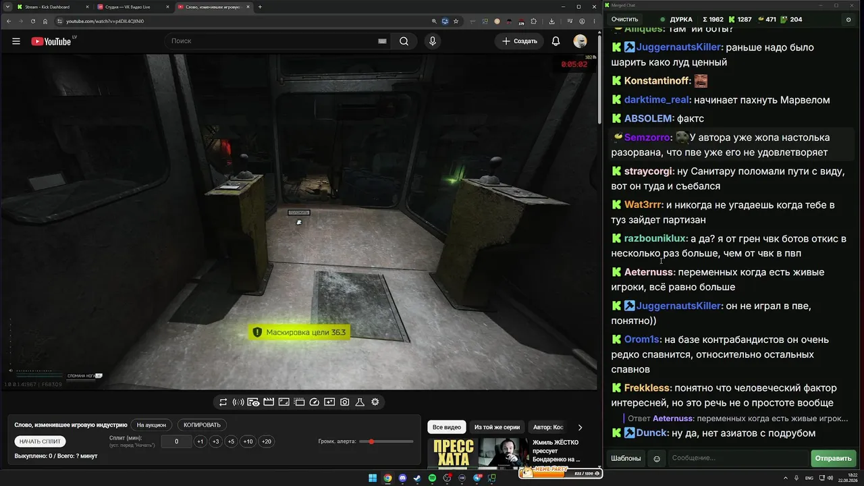Click the card-with-eye icon under the video
This screenshot has height=486, width=864.
pos(253,402)
